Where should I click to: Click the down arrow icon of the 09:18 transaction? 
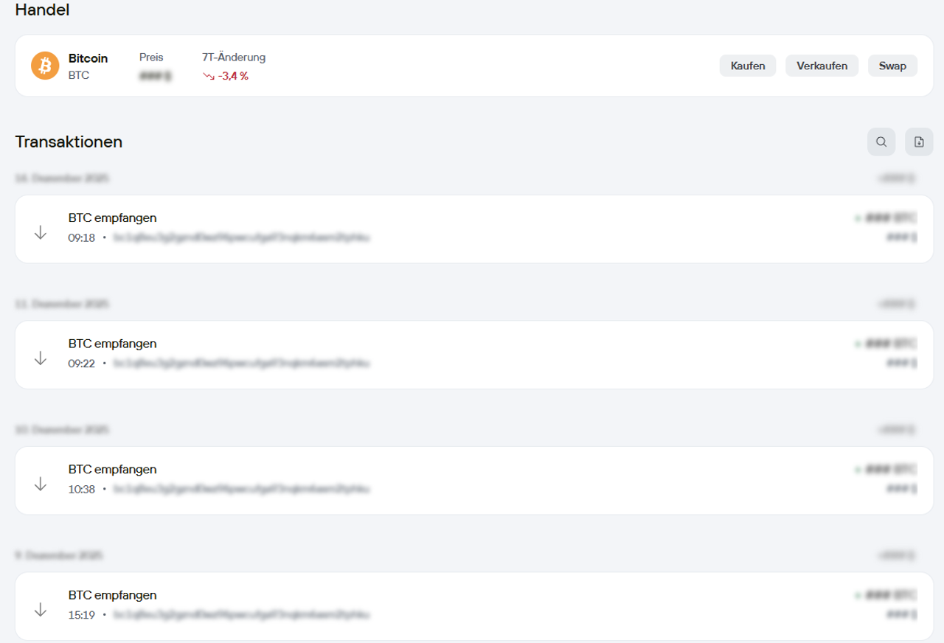(41, 232)
